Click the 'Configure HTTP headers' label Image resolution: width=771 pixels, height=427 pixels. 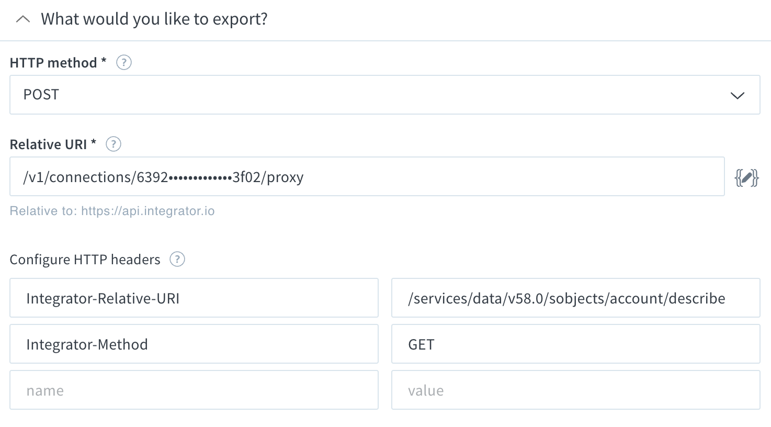[85, 260]
